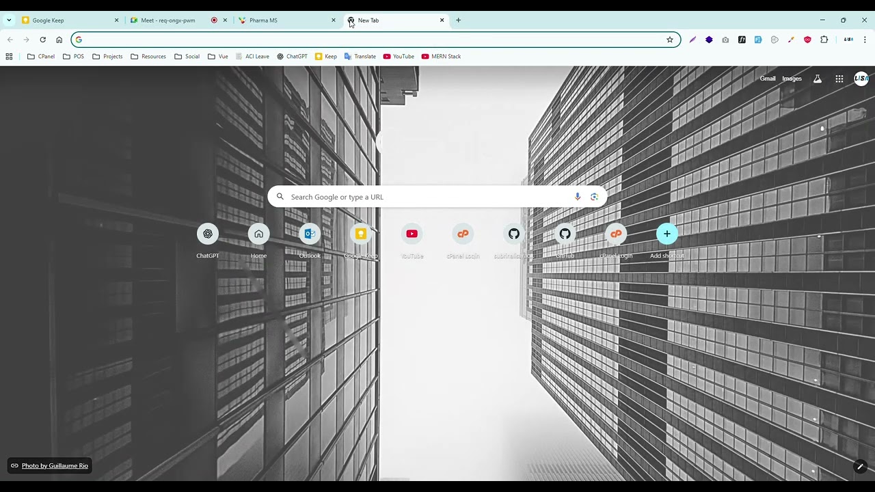This screenshot has height=492, width=875.
Task: Go to the browser home page
Action: point(59,40)
